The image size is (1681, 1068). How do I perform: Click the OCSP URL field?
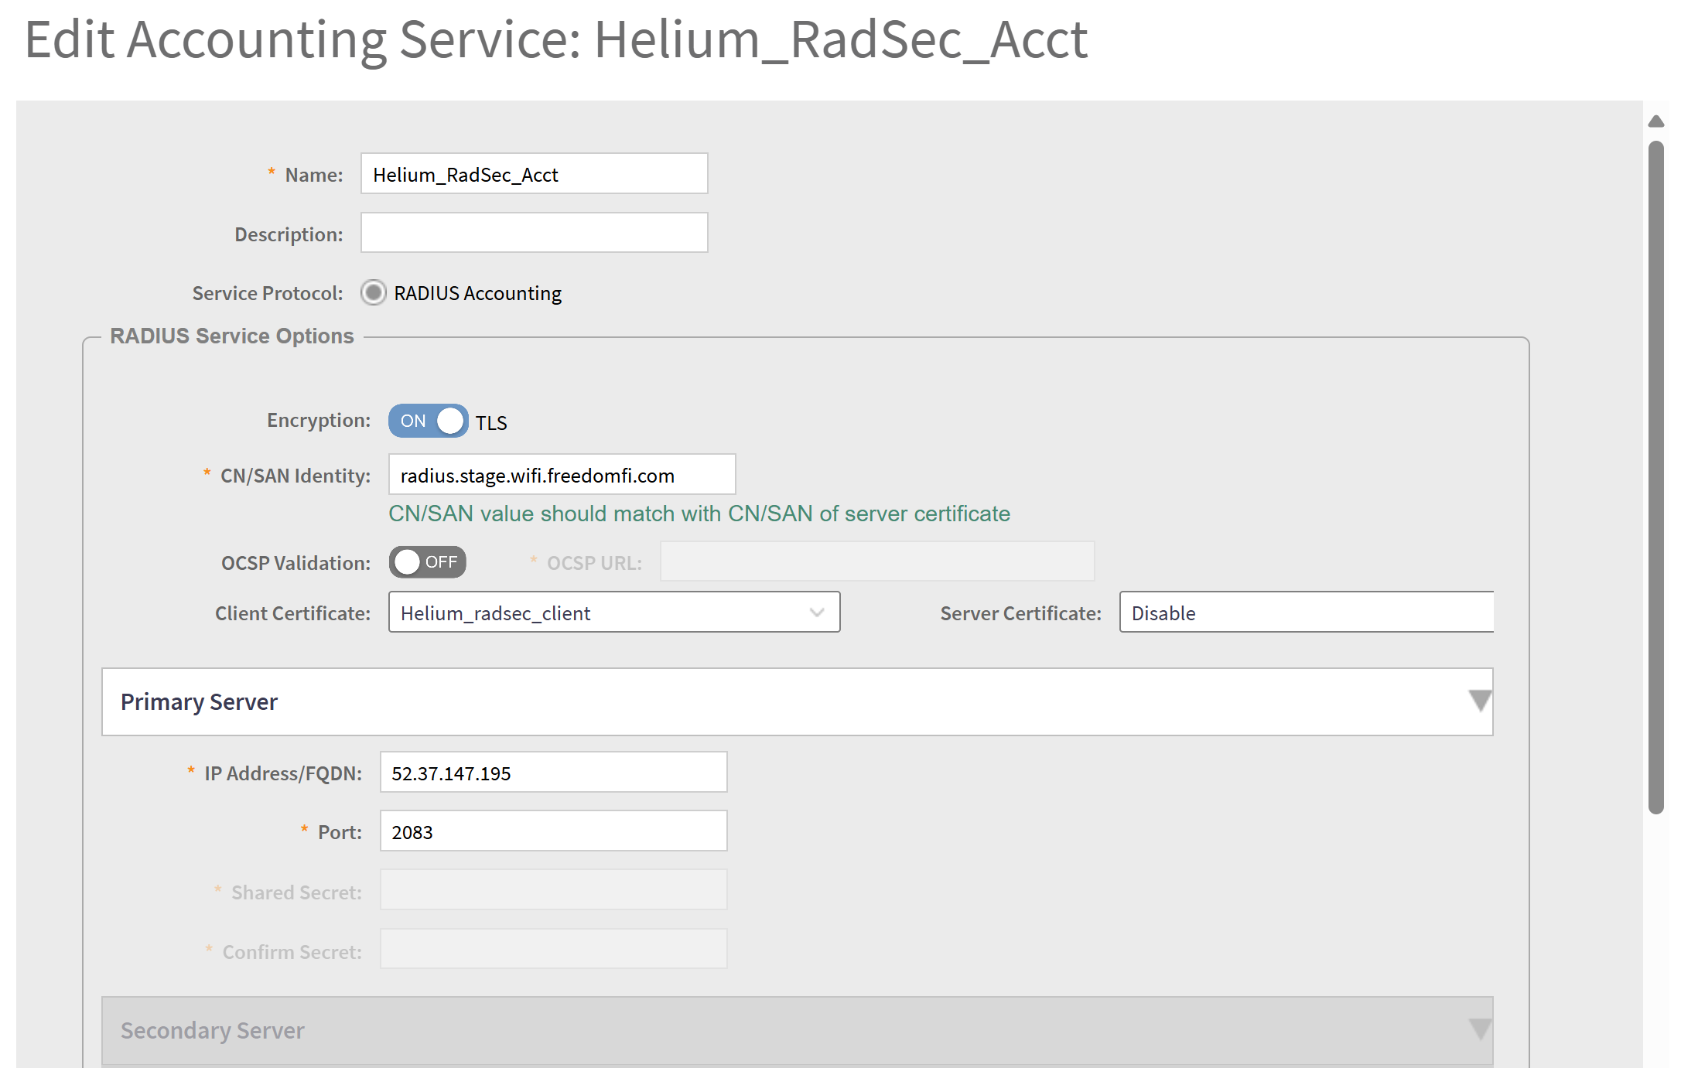[x=876, y=561]
